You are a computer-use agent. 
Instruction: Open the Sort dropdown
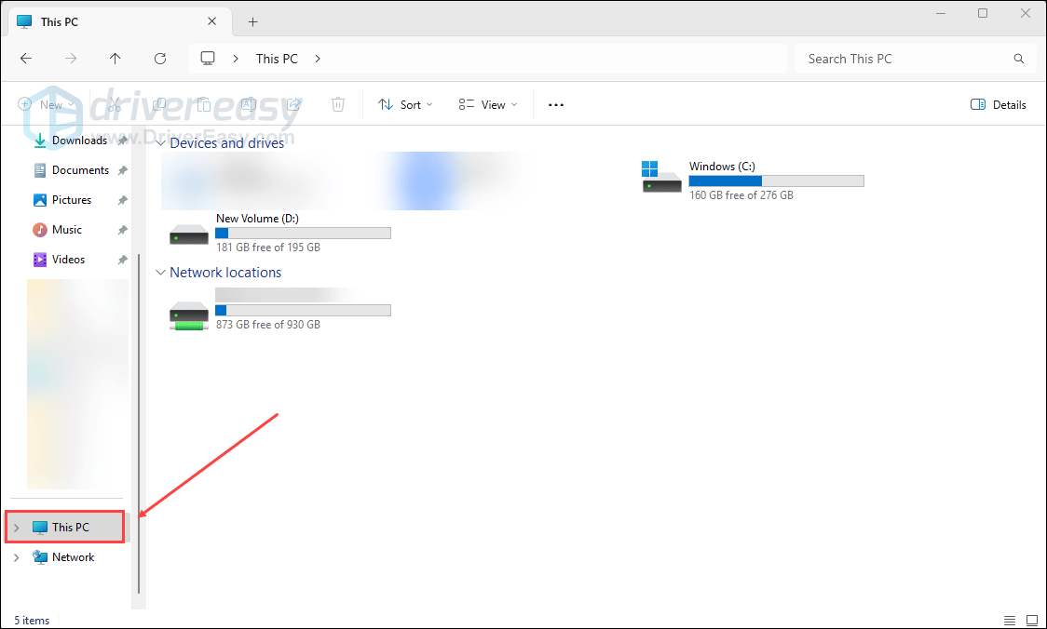[x=405, y=105]
